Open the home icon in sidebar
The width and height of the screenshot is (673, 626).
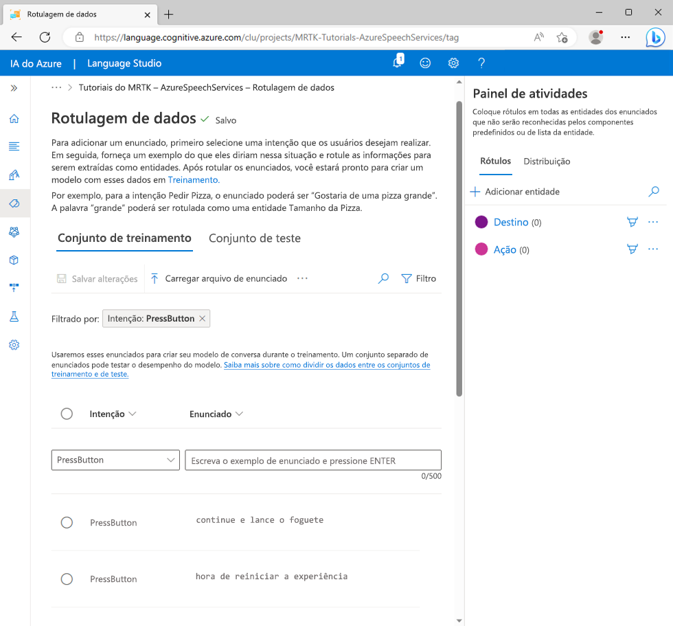pos(14,118)
